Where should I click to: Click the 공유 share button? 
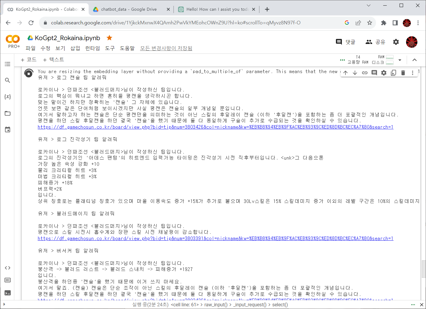375,42
